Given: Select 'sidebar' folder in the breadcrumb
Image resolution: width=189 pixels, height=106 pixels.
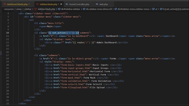Looking at the screenshot, I should click(x=28, y=9).
